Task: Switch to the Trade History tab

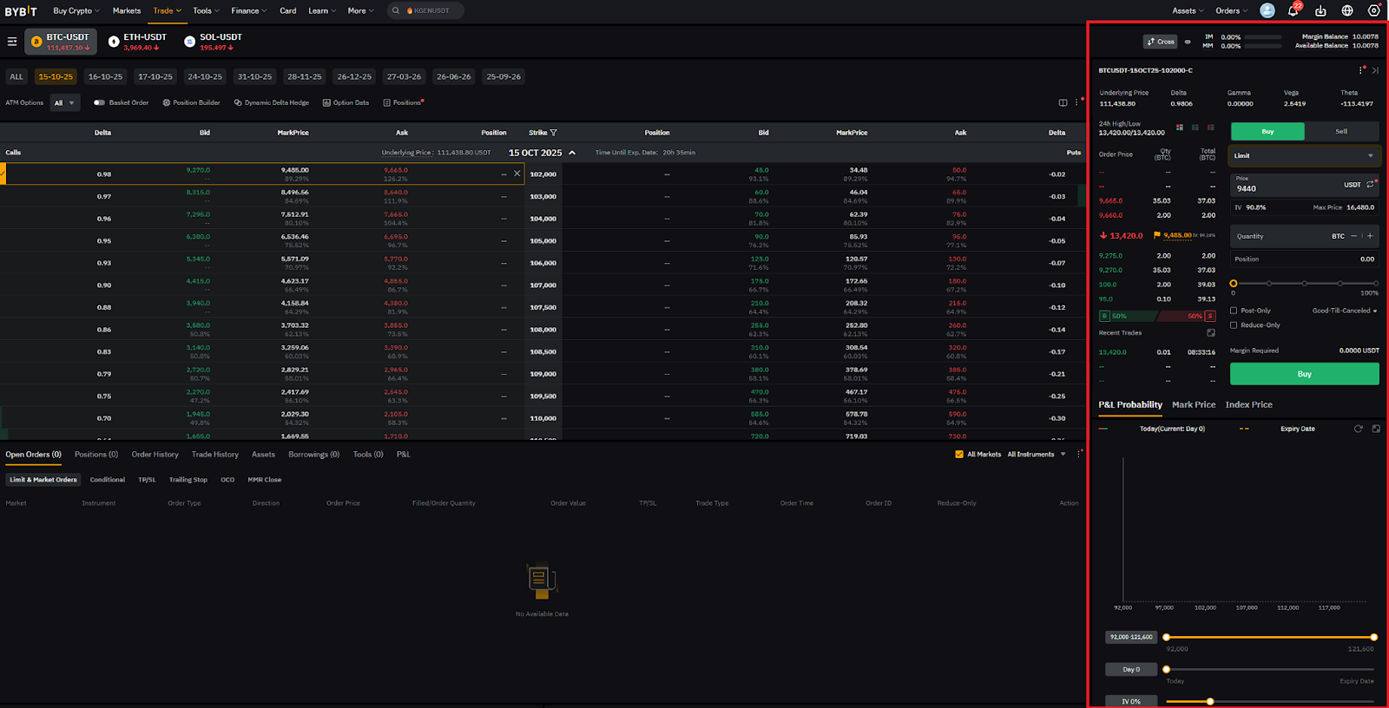Action: click(214, 454)
